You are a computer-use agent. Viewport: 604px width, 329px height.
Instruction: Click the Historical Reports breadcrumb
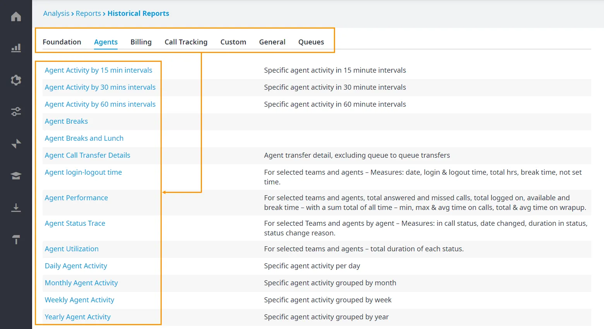point(138,14)
